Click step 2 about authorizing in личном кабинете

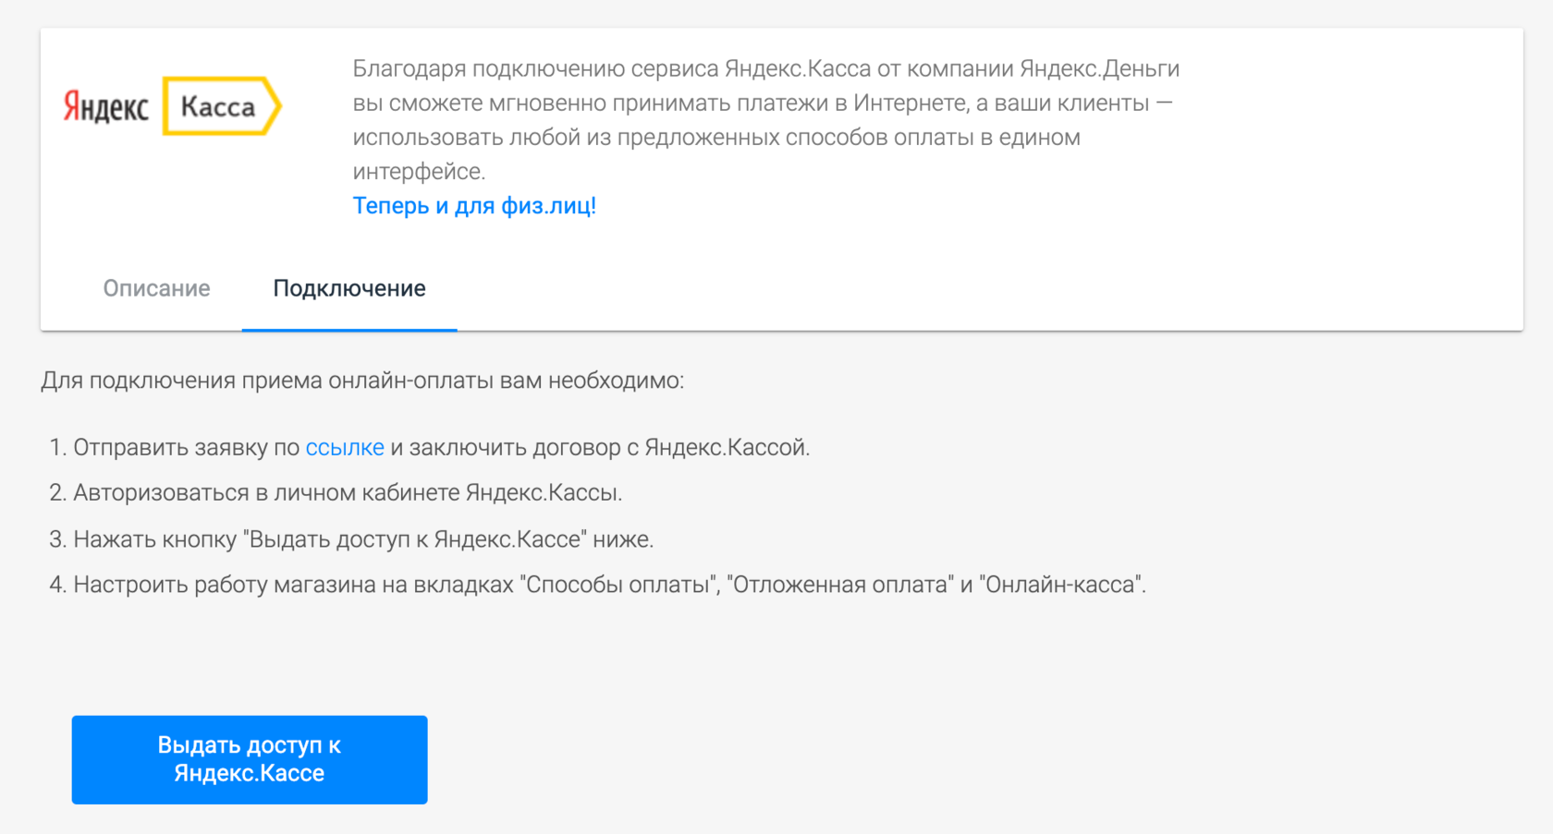(x=347, y=493)
